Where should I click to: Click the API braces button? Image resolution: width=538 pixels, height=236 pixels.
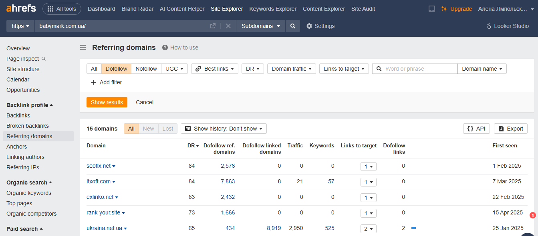click(476, 129)
